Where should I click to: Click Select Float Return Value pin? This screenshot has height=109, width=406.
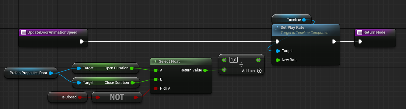click(205, 70)
